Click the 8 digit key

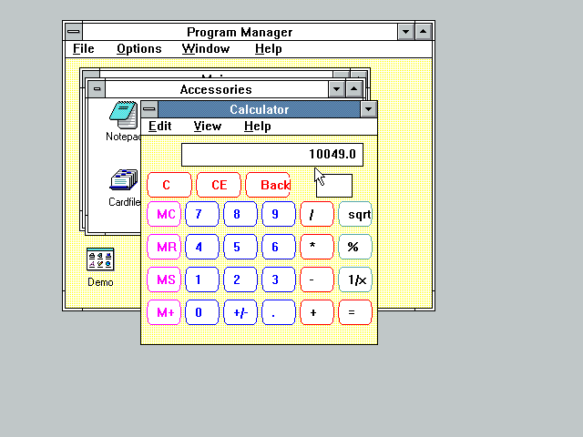point(240,214)
